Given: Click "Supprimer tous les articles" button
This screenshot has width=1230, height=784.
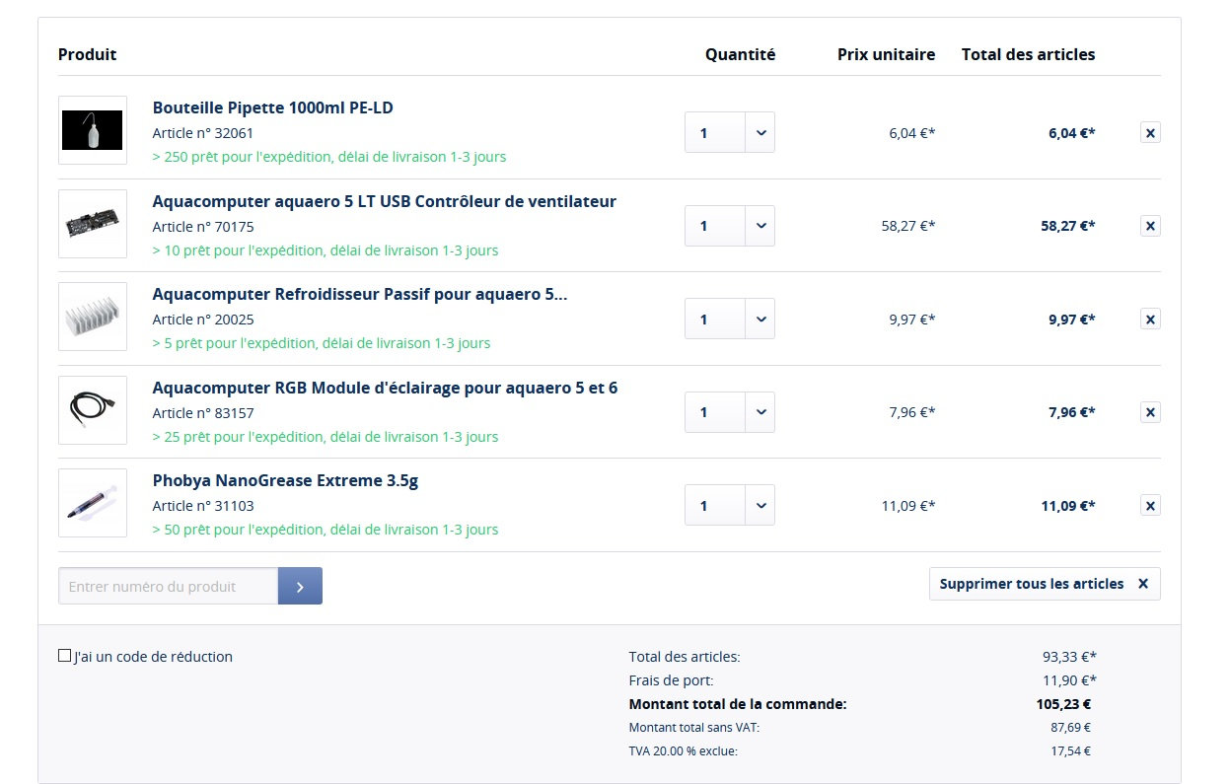Looking at the screenshot, I should coord(1044,584).
